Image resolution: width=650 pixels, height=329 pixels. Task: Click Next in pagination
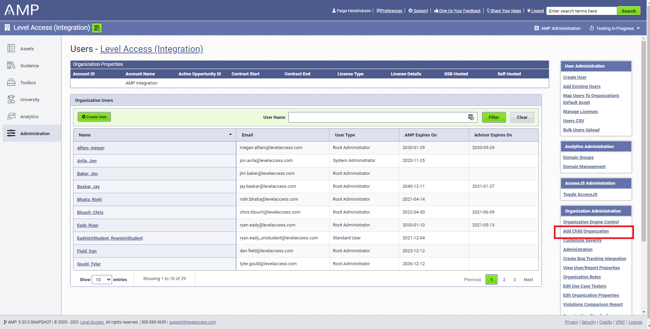point(528,279)
